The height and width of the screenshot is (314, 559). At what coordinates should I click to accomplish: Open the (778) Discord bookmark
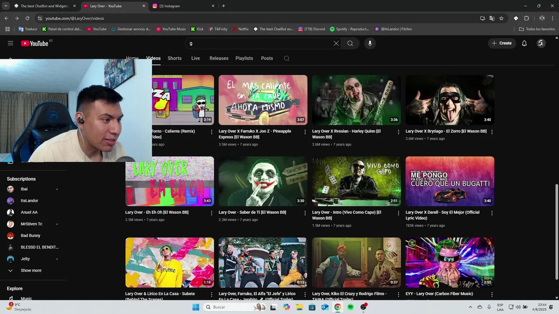(311, 29)
